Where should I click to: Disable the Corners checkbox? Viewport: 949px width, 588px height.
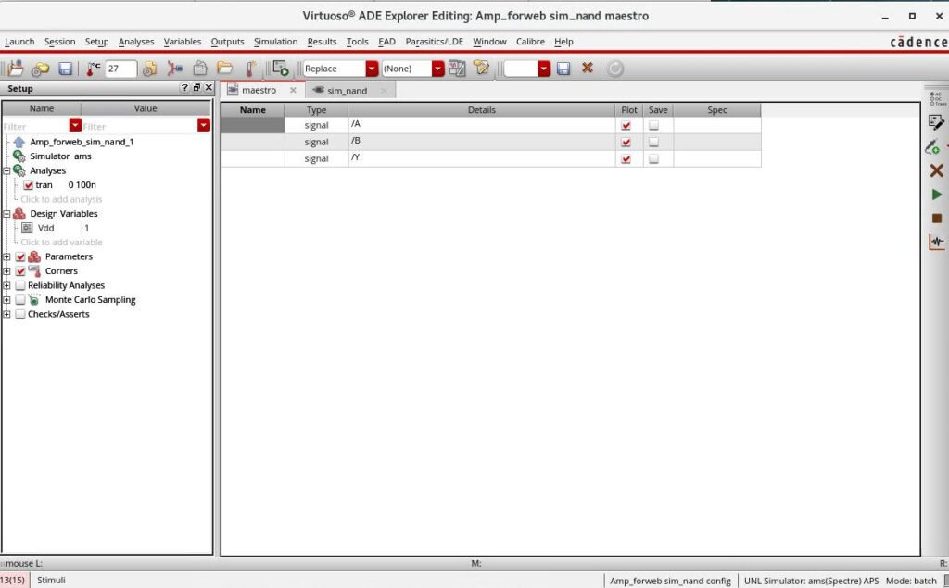click(20, 271)
